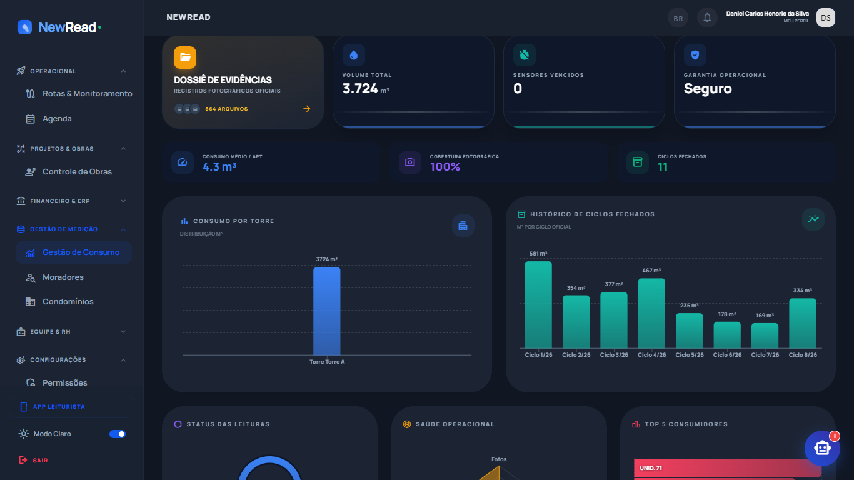Click the NewRead logo icon
The width and height of the screenshot is (854, 480).
coord(24,27)
